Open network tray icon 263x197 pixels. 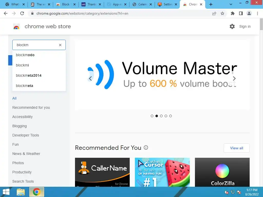coord(233,192)
